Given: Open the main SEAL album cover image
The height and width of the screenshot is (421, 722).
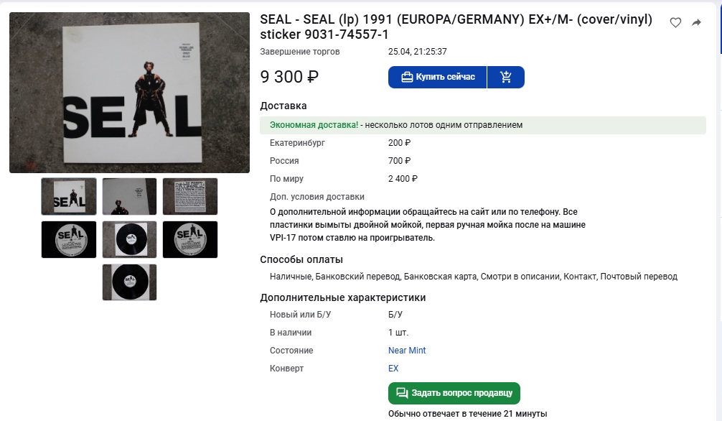Looking at the screenshot, I should tap(129, 93).
